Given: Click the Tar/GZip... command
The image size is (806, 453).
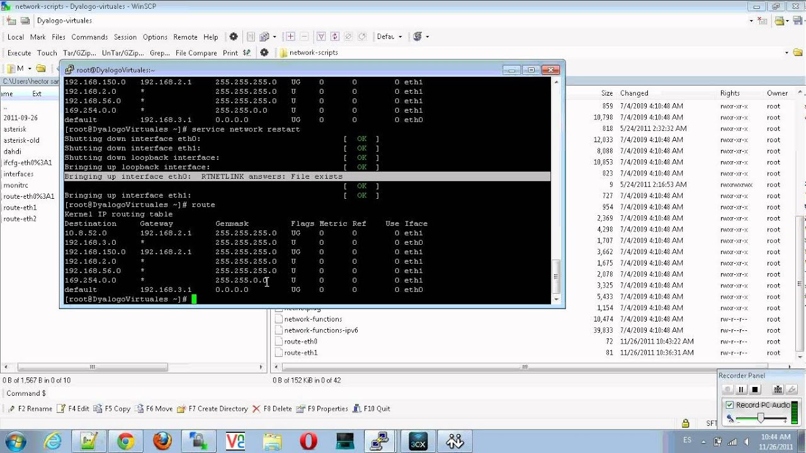Looking at the screenshot, I should (79, 53).
